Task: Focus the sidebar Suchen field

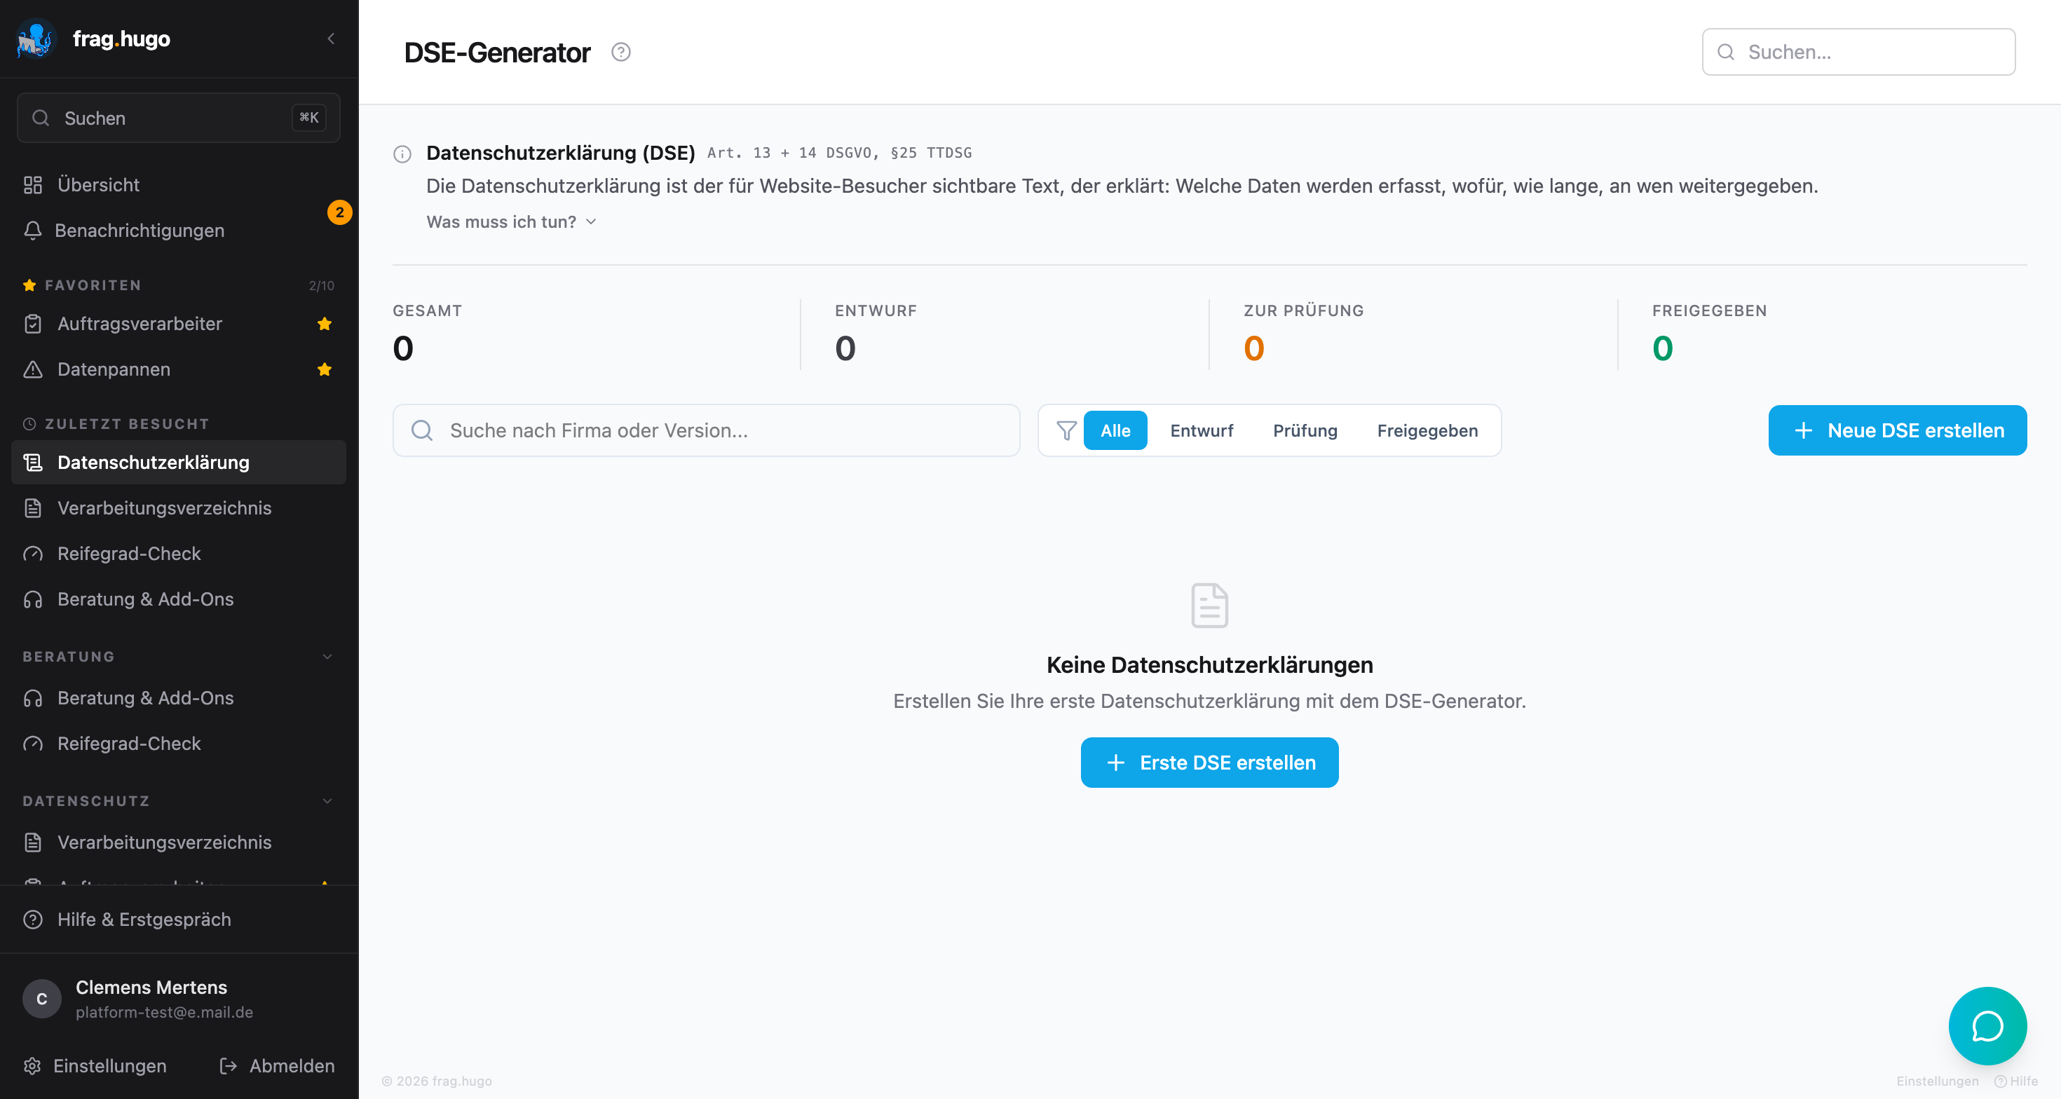Action: coord(177,118)
